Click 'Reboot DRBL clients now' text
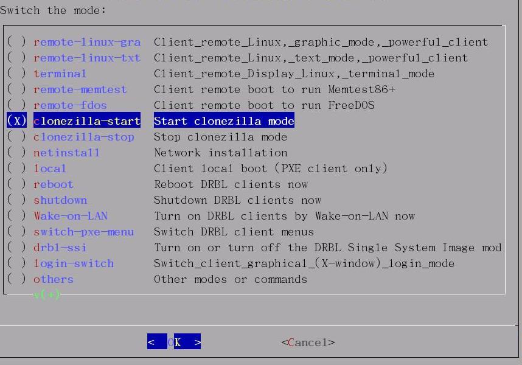Screen dimensions: 522x365 (x=231, y=184)
